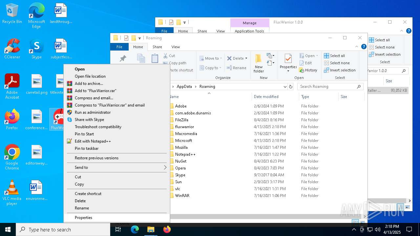The width and height of the screenshot is (420, 236).
Task: Choose Create shortcut in context menu
Action: pos(117,194)
